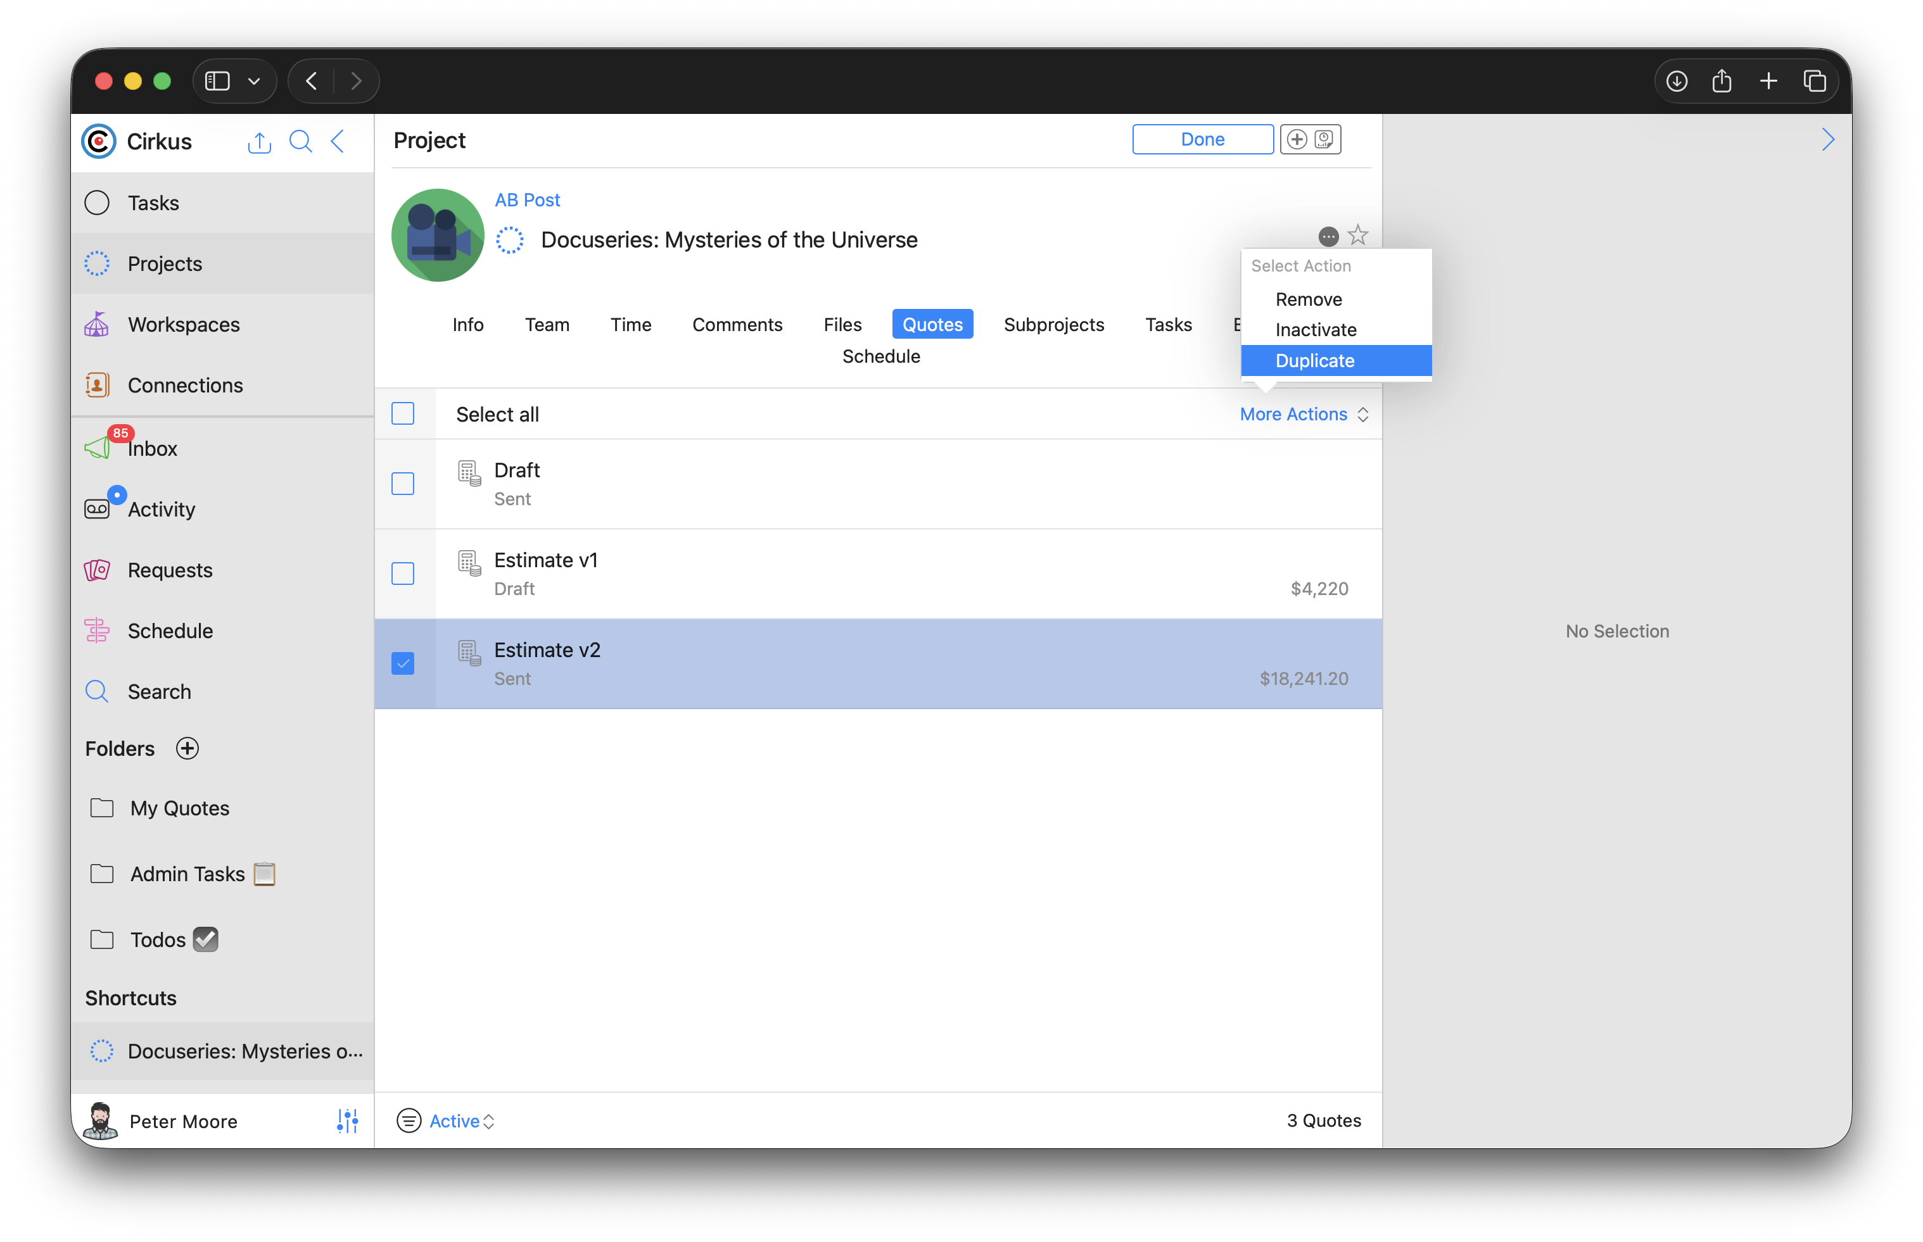This screenshot has height=1242, width=1923.
Task: Click the add plus icon next to Done
Action: [x=1296, y=139]
